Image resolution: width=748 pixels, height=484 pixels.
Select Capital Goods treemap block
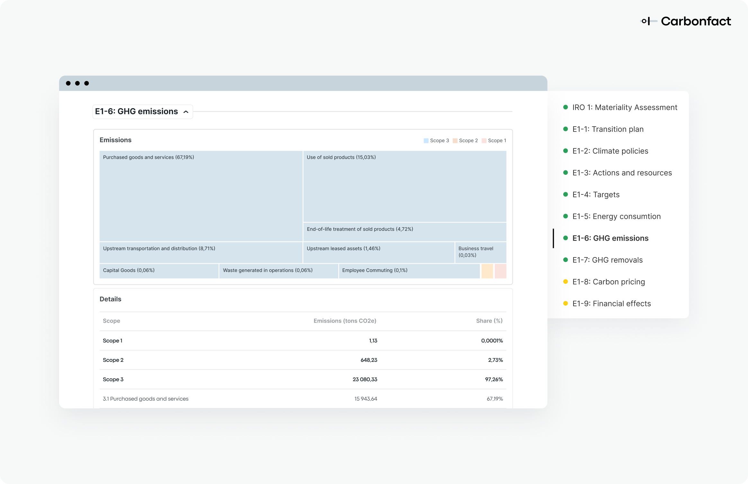click(159, 271)
